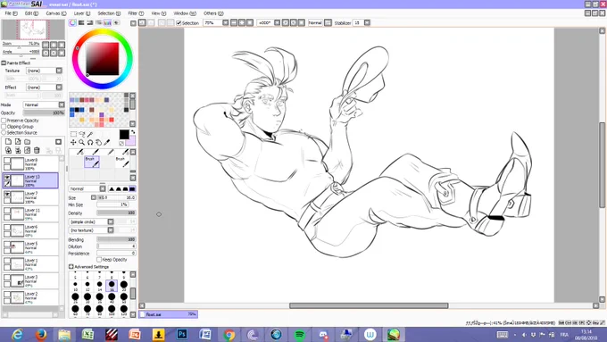The width and height of the screenshot is (607, 342).
Task: Show Layer9 visibility box
Action: click(7, 160)
